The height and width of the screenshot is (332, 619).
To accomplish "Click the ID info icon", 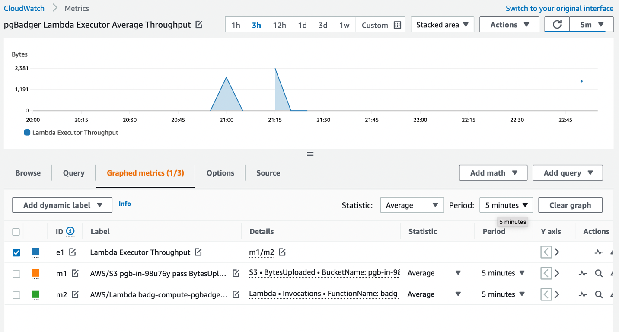I will (x=70, y=231).
